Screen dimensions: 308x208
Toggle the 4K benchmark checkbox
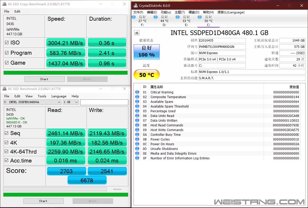[7, 142]
